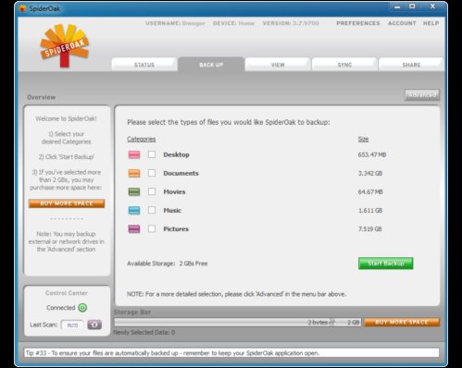Click the Pictures category label
Viewport: 462px width, 368px height.
coord(176,229)
